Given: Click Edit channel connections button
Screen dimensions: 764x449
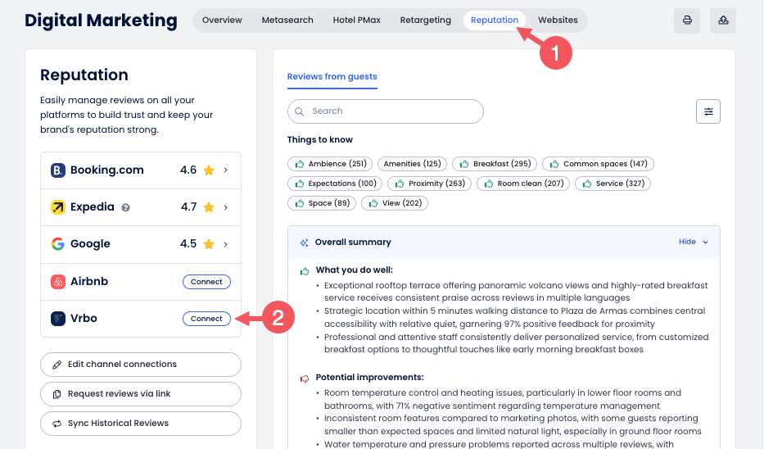Looking at the screenshot, I should (141, 365).
